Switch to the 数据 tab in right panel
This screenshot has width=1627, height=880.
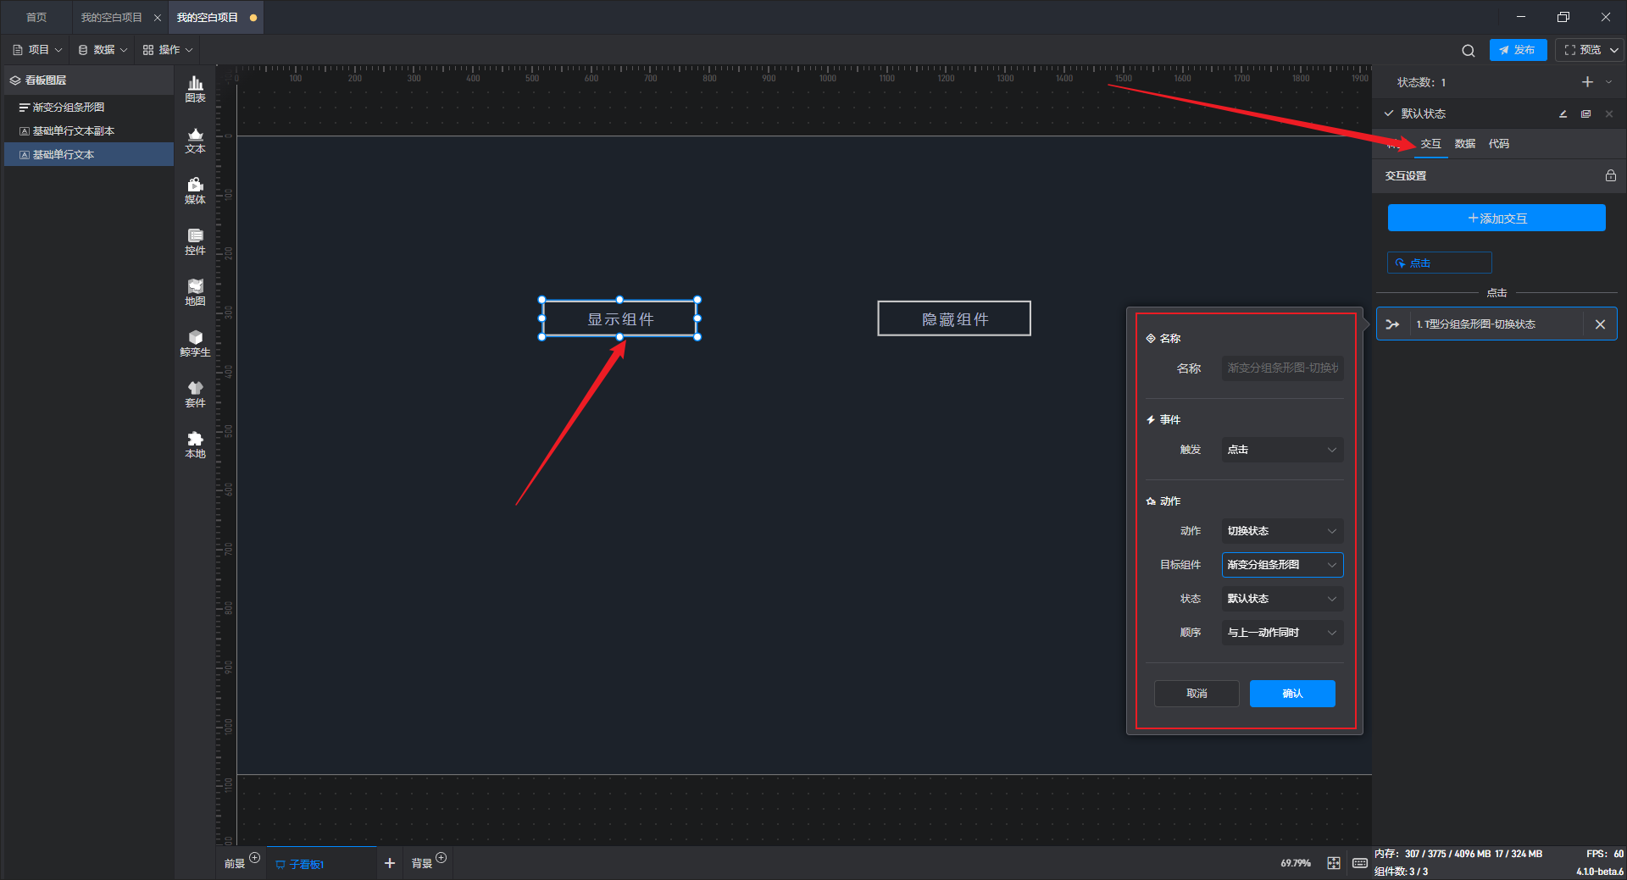[x=1464, y=144]
